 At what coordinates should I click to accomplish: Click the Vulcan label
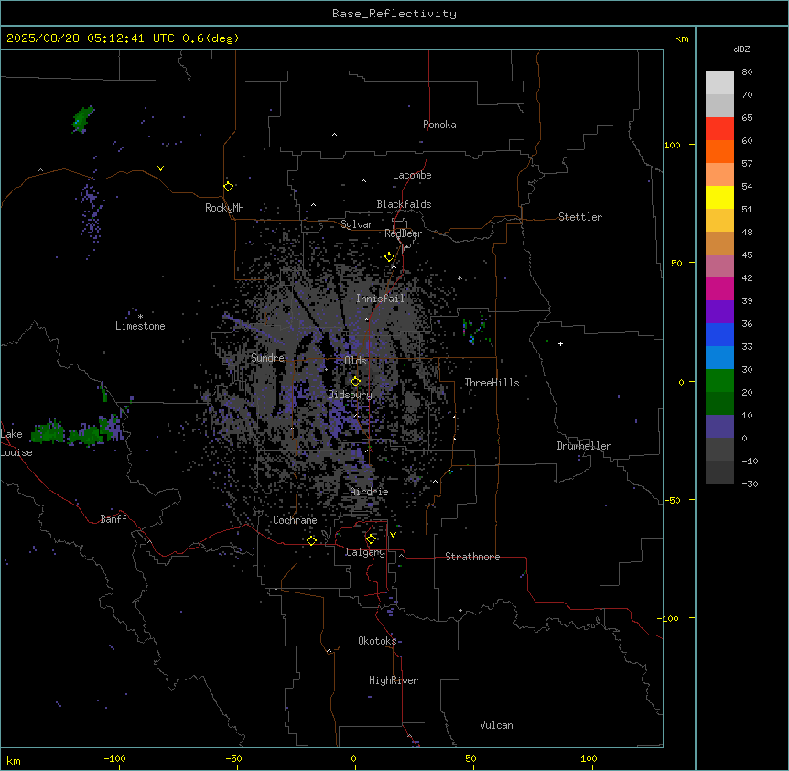click(497, 725)
